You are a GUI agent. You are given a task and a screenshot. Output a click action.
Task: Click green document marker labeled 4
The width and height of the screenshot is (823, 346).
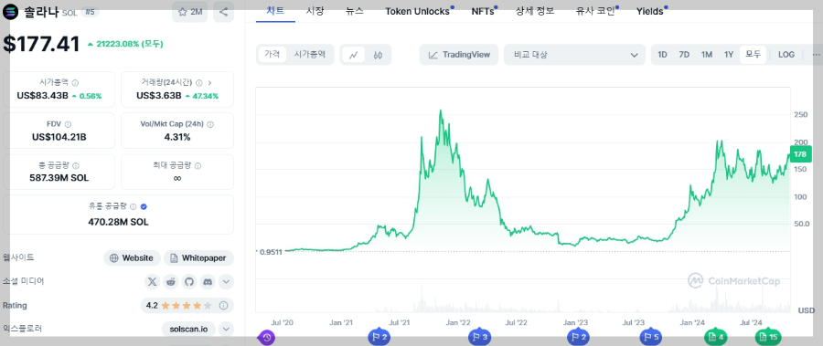715,338
